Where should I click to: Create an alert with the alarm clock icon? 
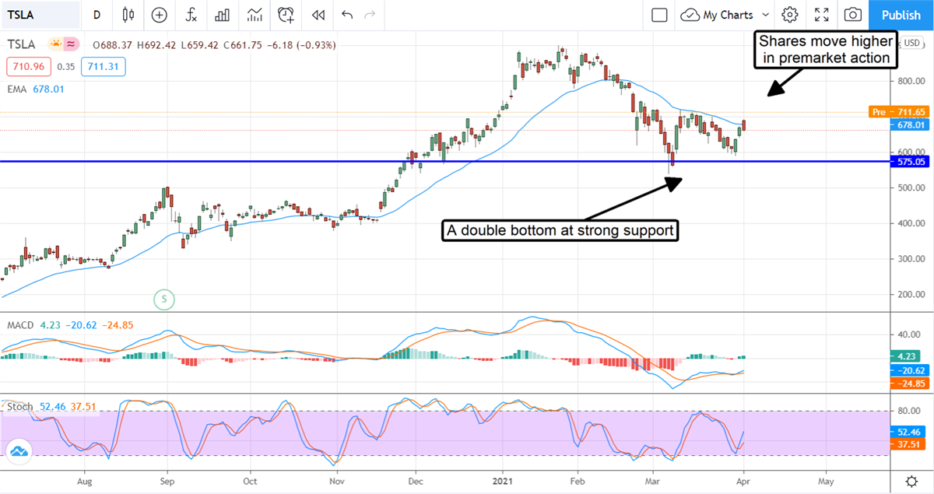tap(286, 15)
